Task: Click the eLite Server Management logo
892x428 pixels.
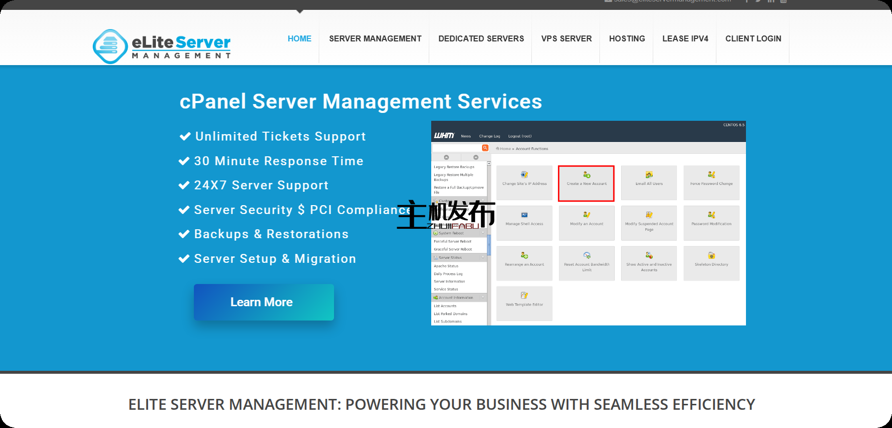Action: [162, 46]
